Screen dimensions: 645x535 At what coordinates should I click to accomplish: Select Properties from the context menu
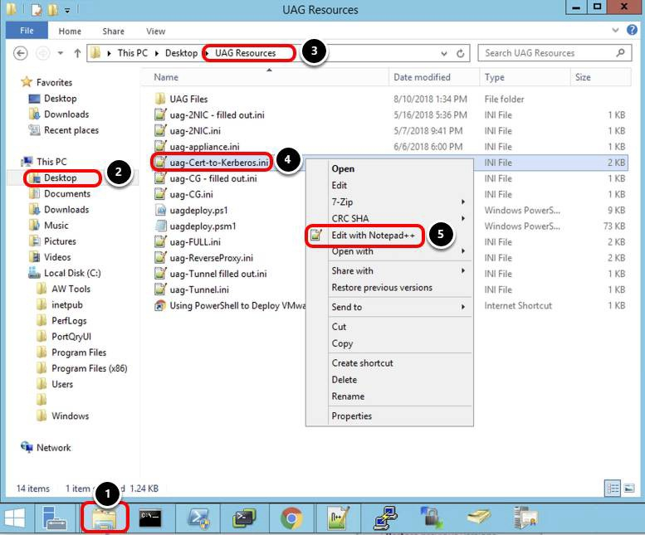(x=352, y=416)
